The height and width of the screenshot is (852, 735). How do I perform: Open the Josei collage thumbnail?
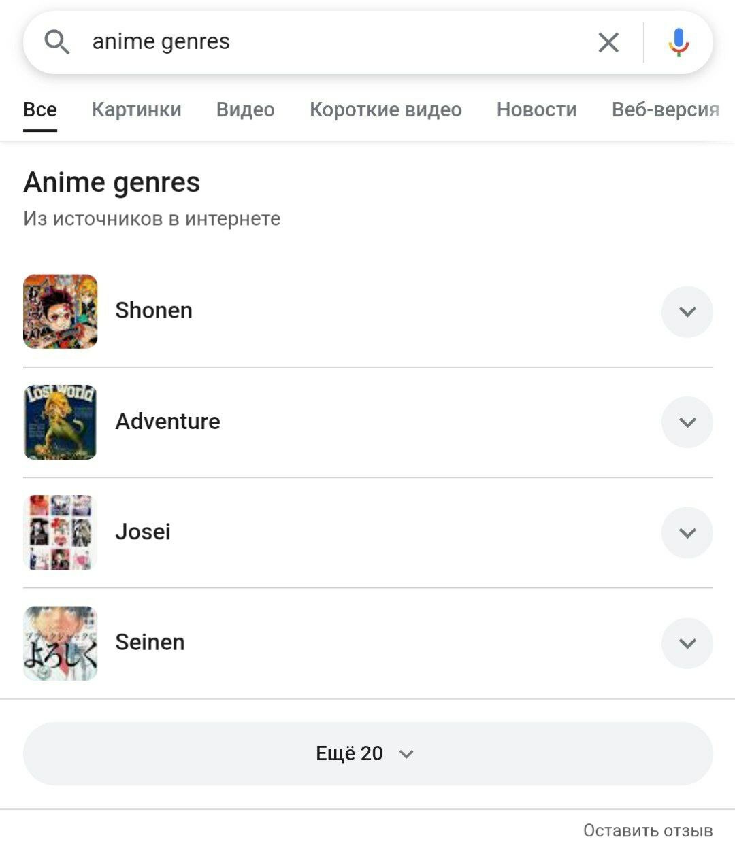pyautogui.click(x=61, y=532)
